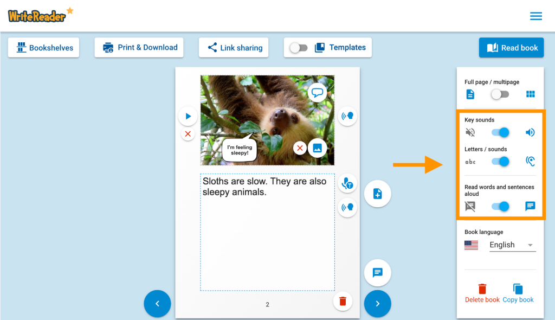Viewport: 555px width, 320px height.
Task: Open Print & Download options
Action: coord(139,48)
